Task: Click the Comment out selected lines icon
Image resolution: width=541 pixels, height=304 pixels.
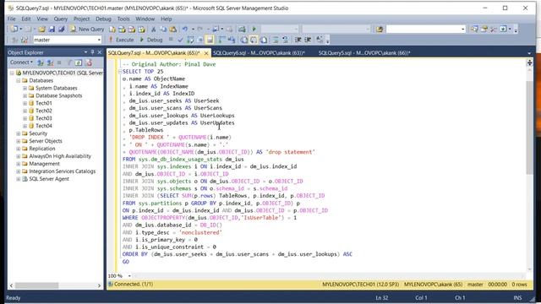Action: 276,40
